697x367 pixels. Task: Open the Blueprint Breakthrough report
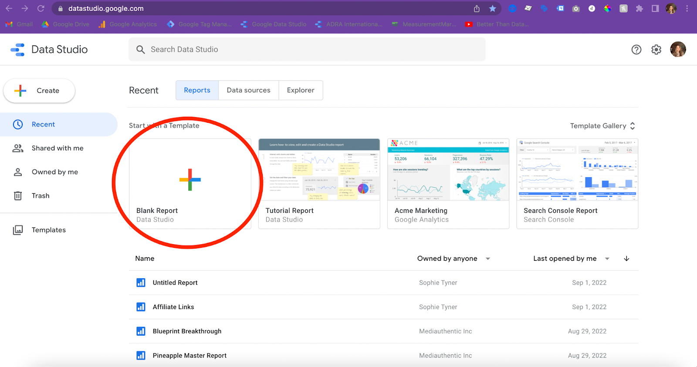[x=187, y=331]
